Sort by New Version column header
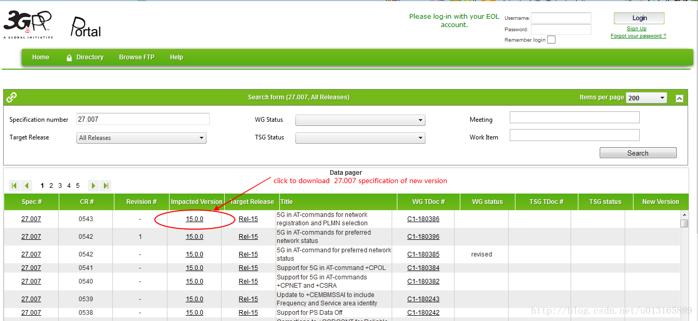The height and width of the screenshot is (321, 698). point(661,202)
